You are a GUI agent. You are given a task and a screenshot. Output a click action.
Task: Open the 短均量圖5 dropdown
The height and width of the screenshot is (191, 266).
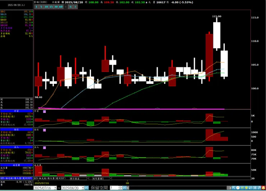point(110,179)
